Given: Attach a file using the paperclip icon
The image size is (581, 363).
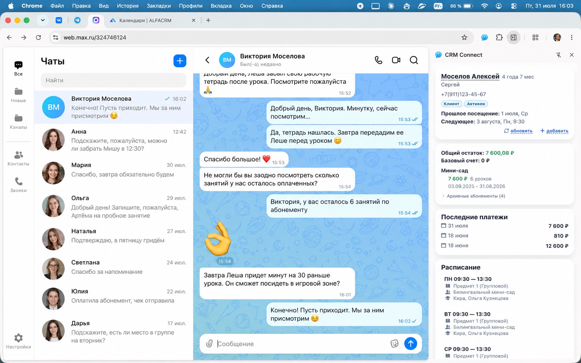Looking at the screenshot, I should [209, 344].
